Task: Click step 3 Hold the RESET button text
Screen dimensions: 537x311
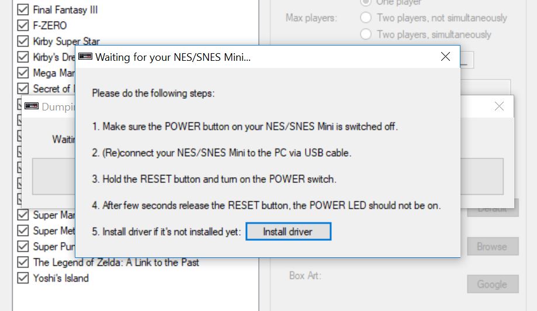Action: click(214, 179)
